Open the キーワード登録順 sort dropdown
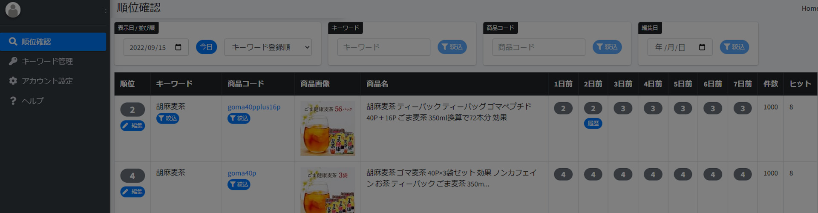The width and height of the screenshot is (818, 213). click(268, 47)
